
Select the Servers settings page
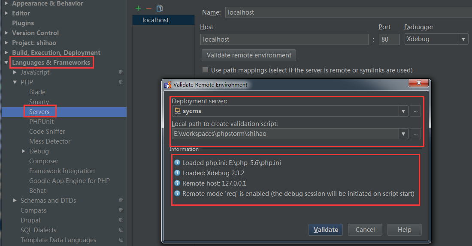pyautogui.click(x=39, y=112)
